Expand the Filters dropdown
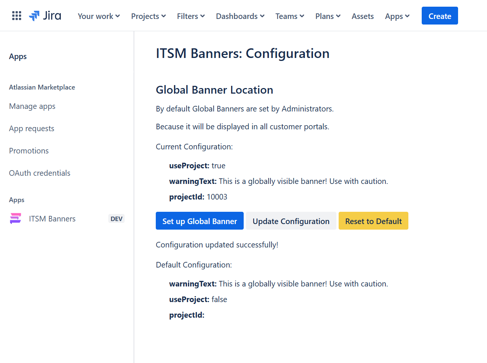 click(x=191, y=16)
